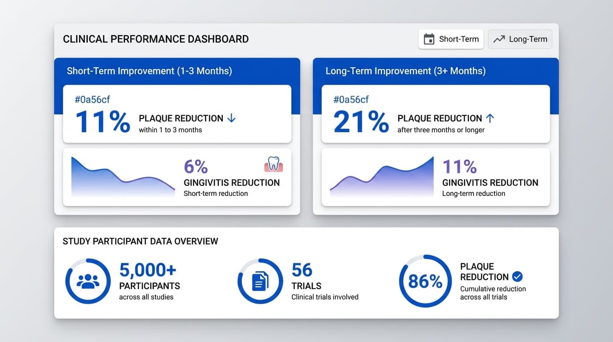Click the Short-Term Improvement (1-3 Months) header
The height and width of the screenshot is (342, 613).
click(x=149, y=71)
